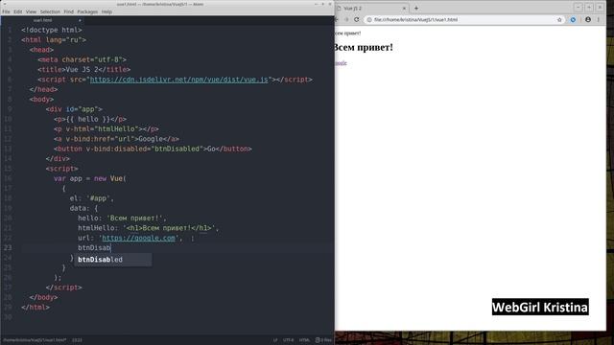Open the Help menu in Atom

106,11
